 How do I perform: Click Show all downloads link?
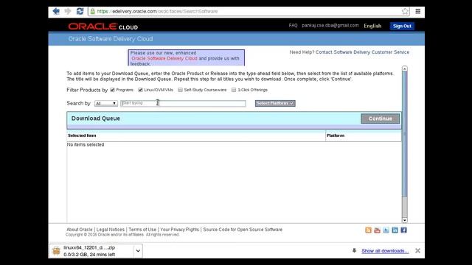point(385,251)
